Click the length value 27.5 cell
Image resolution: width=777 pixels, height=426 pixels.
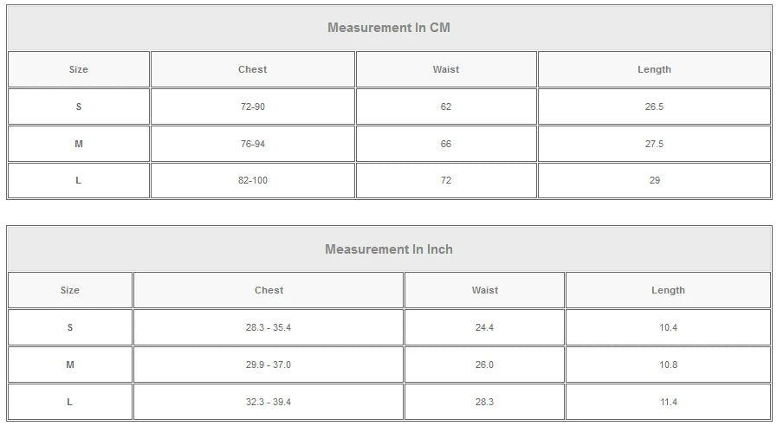pyautogui.click(x=654, y=144)
